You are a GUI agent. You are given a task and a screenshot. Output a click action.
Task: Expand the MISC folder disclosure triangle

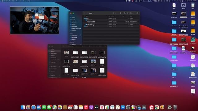[x=84, y=26]
